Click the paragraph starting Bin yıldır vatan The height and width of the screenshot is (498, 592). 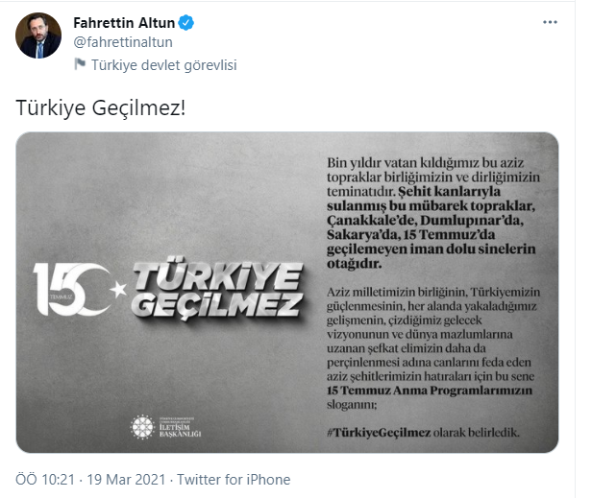tap(433, 213)
